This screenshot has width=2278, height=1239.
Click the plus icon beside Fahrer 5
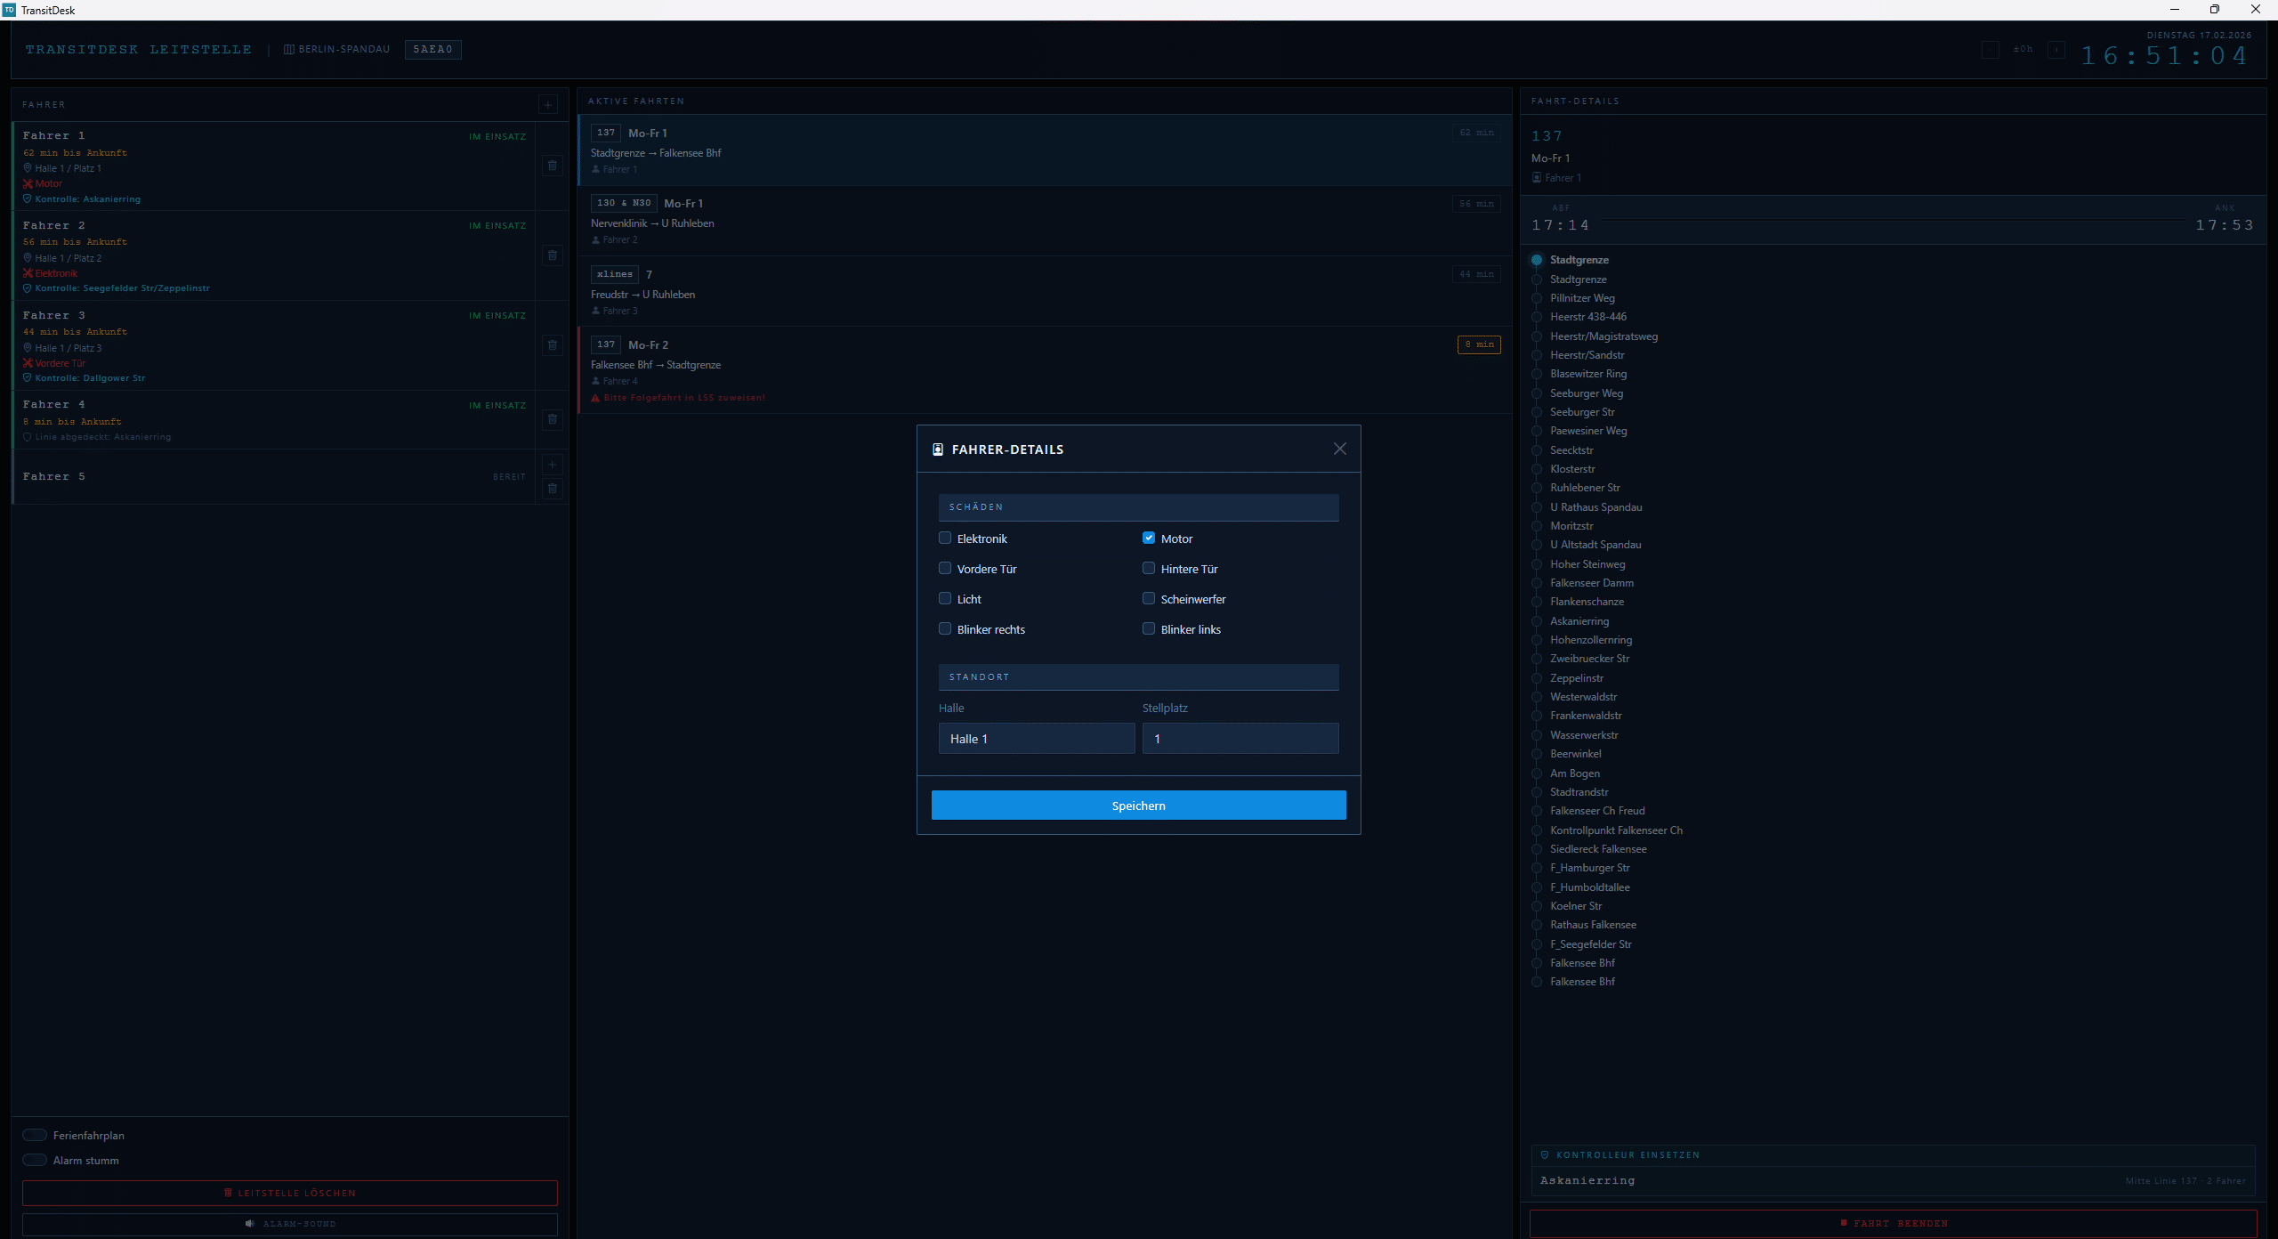click(552, 465)
